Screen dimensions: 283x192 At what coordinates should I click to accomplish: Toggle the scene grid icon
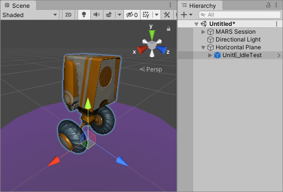click(x=146, y=15)
